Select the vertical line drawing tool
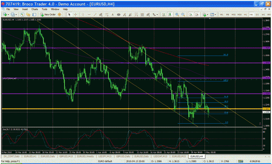The width and height of the screenshot is (272, 164). click(x=83, y=15)
